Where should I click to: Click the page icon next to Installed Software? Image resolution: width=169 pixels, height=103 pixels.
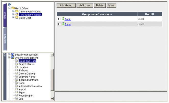17,80
